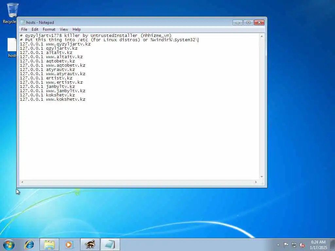
Task: Open the Help menu
Action: (77, 29)
